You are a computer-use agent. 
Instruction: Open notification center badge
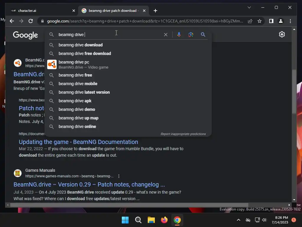pos(293,220)
